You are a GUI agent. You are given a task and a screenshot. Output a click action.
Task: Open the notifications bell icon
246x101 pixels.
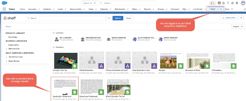[x=237, y=3]
